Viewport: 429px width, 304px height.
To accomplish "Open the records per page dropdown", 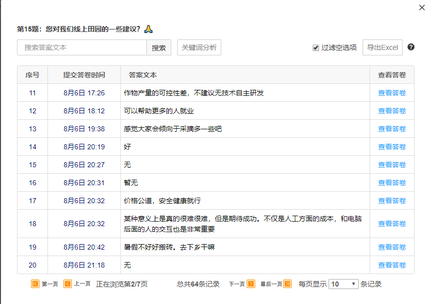I will click(344, 284).
